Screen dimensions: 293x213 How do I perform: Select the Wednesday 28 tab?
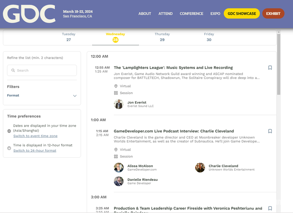116,37
